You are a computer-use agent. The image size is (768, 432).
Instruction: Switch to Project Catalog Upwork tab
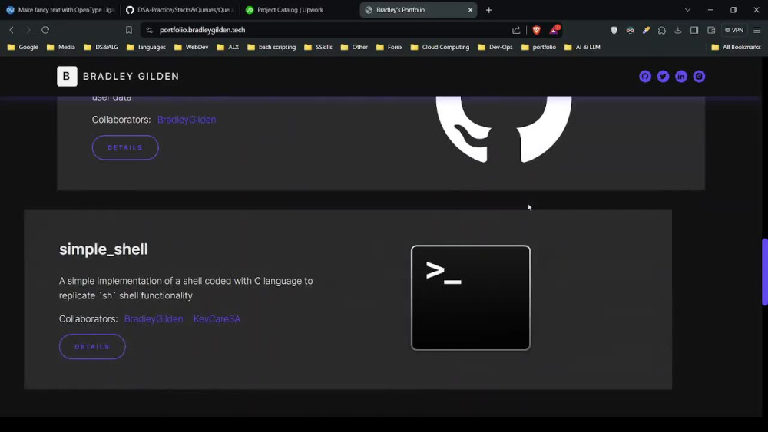coord(299,10)
